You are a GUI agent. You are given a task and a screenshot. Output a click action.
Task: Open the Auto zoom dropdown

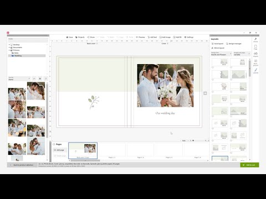184,140
